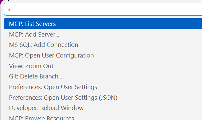This screenshot has height=120, width=202.
Task: Open MCP: Open User Configuration
Action: 103,56
